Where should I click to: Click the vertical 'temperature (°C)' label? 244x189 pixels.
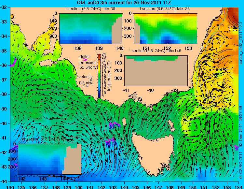[109, 76]
